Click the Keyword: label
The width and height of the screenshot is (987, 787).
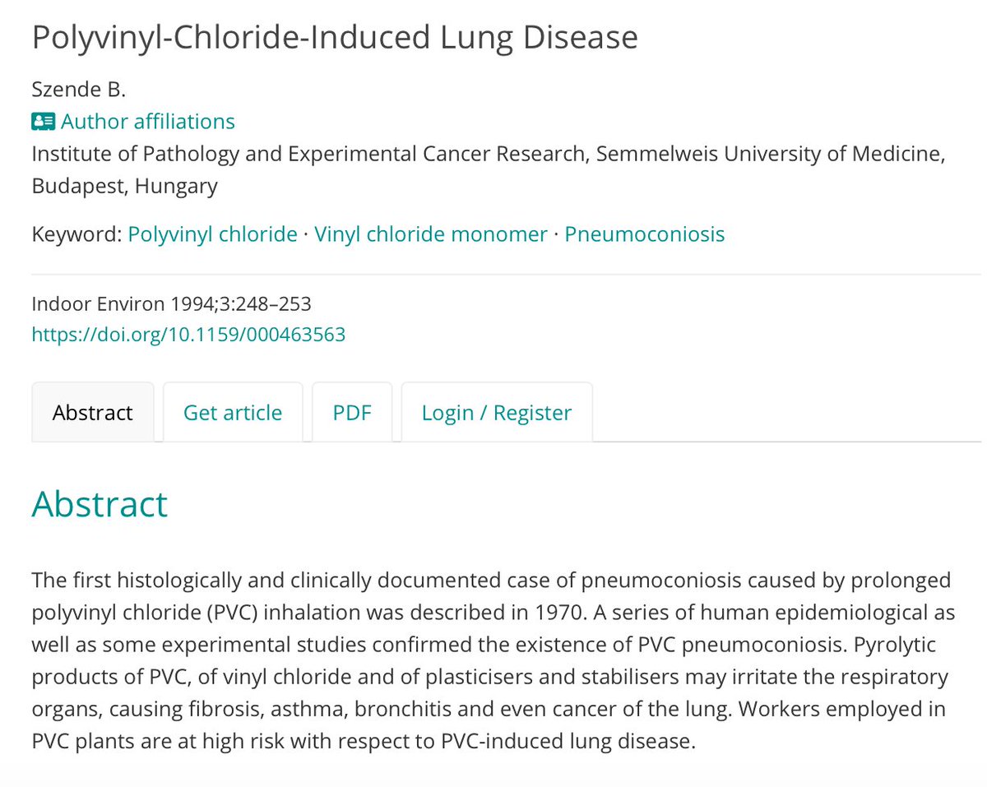coord(76,234)
